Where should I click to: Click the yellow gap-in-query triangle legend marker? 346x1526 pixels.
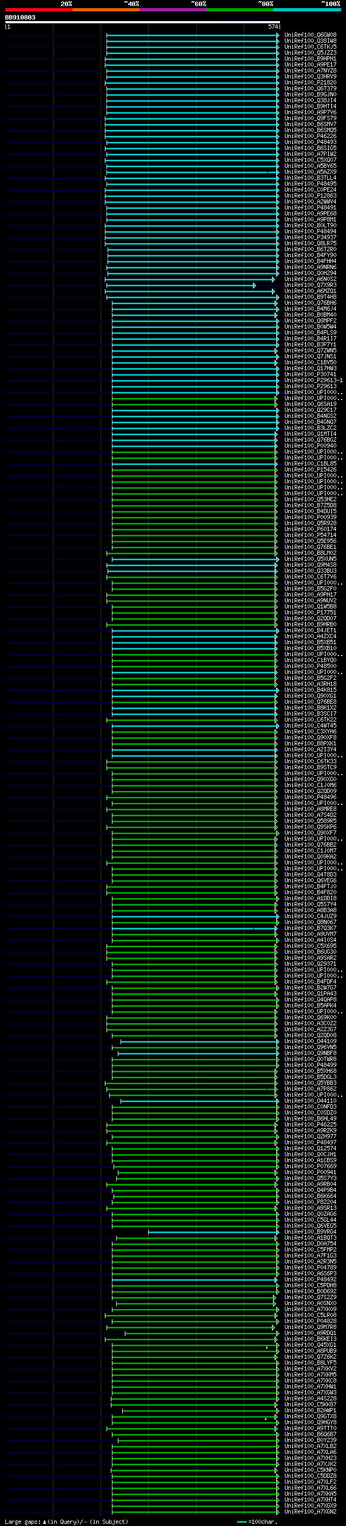click(44, 1522)
